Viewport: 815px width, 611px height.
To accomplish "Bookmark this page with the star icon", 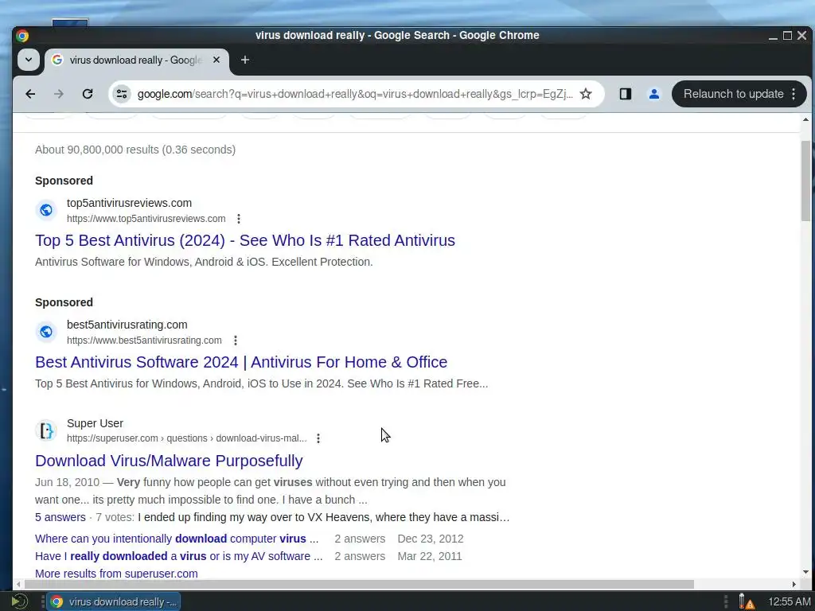I will tap(586, 94).
